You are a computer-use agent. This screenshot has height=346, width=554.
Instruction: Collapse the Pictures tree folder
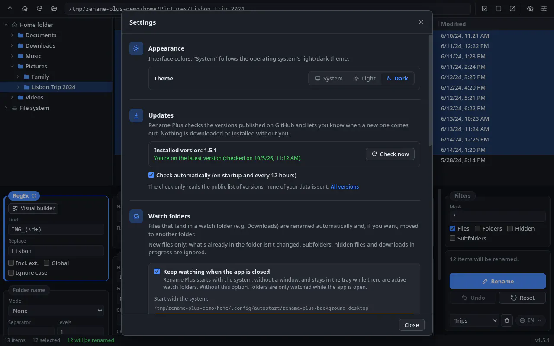click(x=12, y=66)
